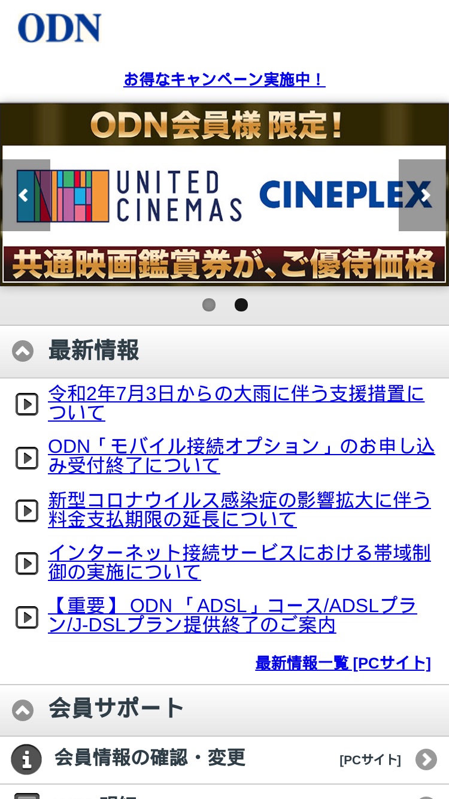
Task: Select first carousel indicator dot
Action: (209, 305)
